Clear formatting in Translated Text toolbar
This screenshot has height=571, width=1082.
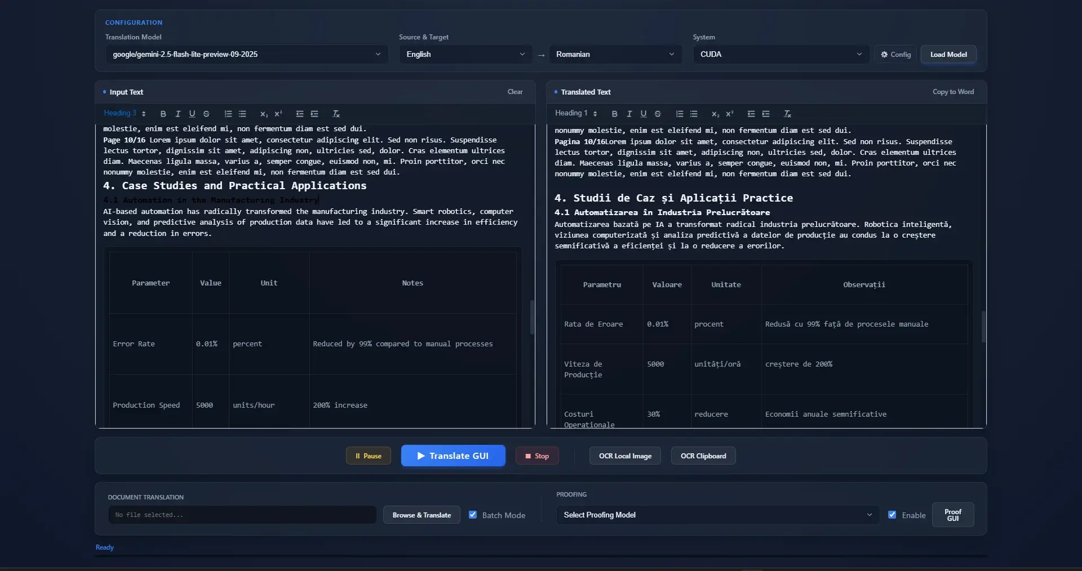pyautogui.click(x=787, y=114)
